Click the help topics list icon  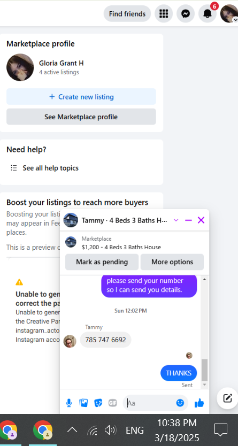[x=14, y=168]
